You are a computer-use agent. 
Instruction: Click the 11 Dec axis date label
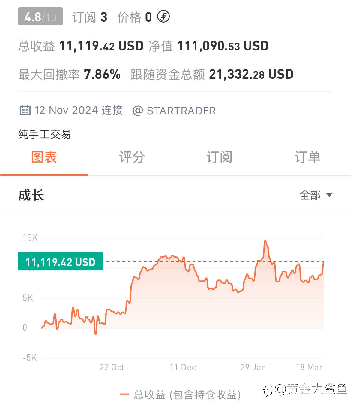click(x=183, y=367)
